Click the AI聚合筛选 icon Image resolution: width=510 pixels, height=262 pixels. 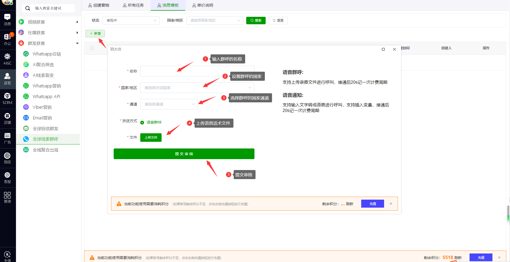[26, 65]
